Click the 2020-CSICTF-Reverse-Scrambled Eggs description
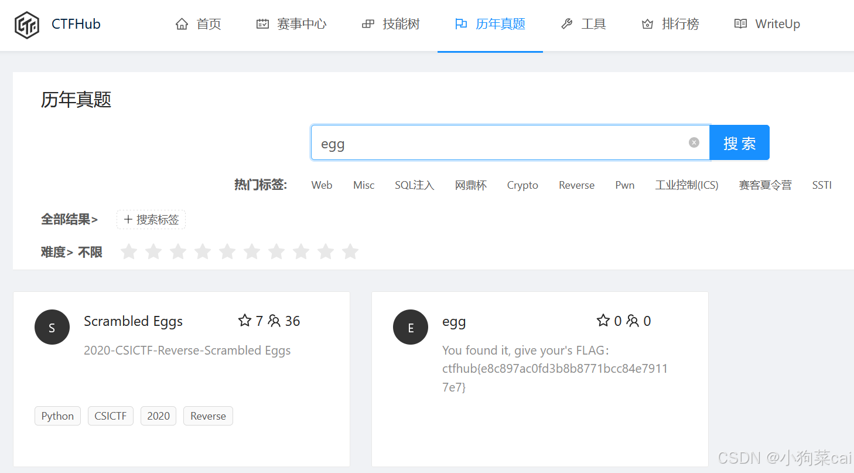Screen dimensions: 854x473 [x=187, y=351]
